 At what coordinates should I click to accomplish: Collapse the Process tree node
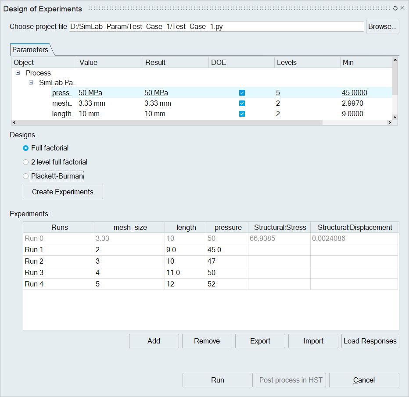(18, 73)
